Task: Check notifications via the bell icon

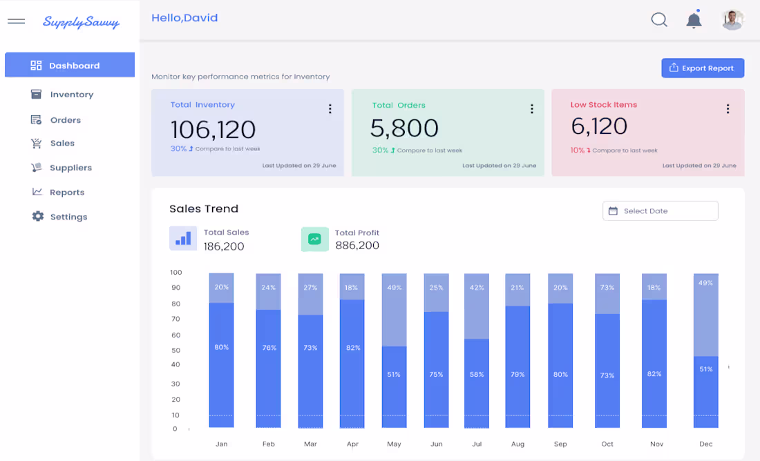Action: pyautogui.click(x=694, y=20)
